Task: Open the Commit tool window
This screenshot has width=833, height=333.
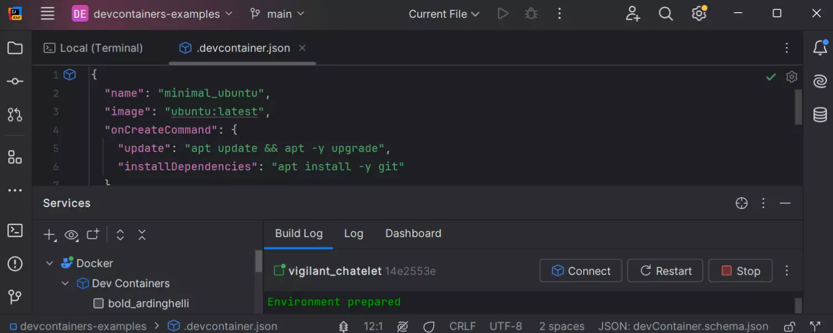Action: (x=15, y=82)
